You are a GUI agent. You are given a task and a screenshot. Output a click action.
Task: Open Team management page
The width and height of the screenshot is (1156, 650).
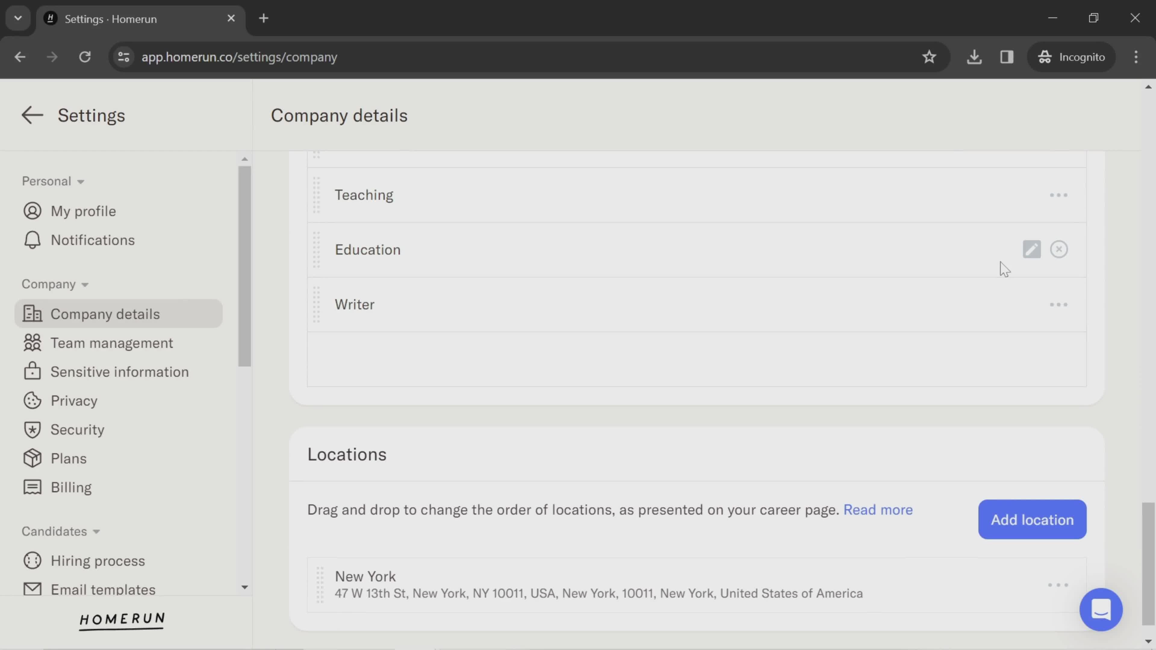112,343
